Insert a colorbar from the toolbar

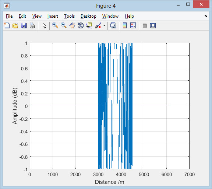pos(125,25)
